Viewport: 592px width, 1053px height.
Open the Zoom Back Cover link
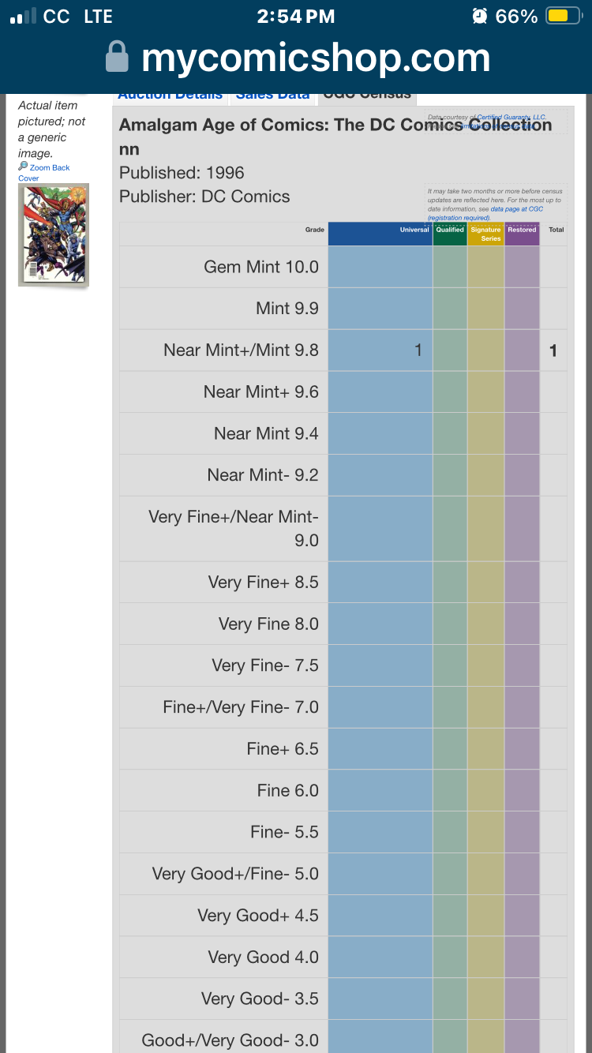click(x=44, y=173)
